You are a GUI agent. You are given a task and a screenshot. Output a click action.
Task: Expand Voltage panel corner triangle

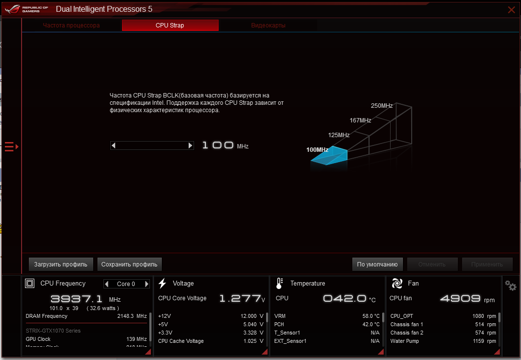[x=265, y=352]
